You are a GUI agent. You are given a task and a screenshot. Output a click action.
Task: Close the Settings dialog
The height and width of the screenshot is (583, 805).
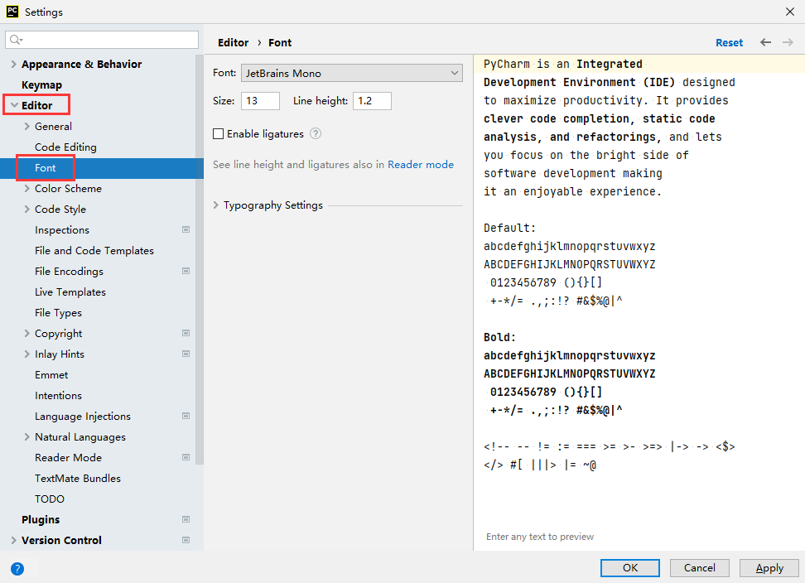coord(789,12)
